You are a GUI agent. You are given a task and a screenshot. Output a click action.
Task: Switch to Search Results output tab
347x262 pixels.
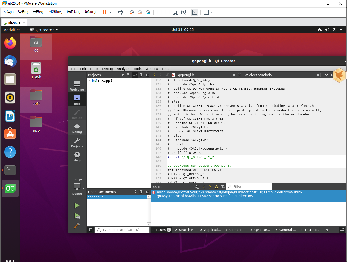click(x=186, y=230)
